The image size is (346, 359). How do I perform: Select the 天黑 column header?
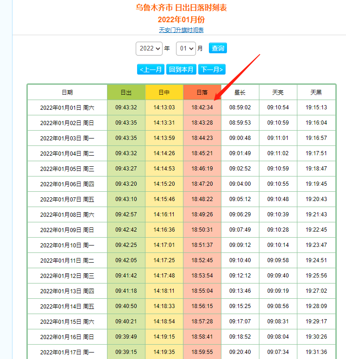click(316, 93)
